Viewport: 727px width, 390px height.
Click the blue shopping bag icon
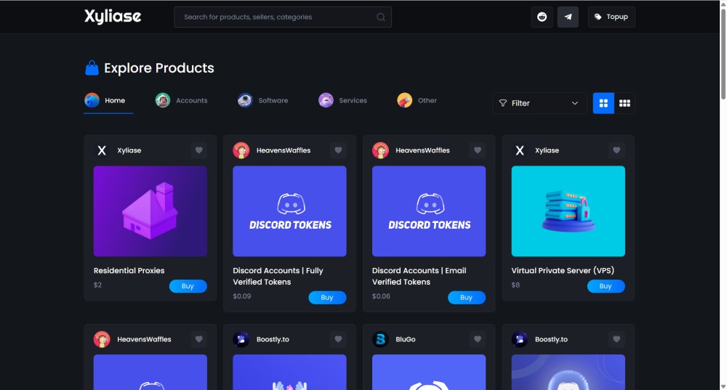coord(92,68)
